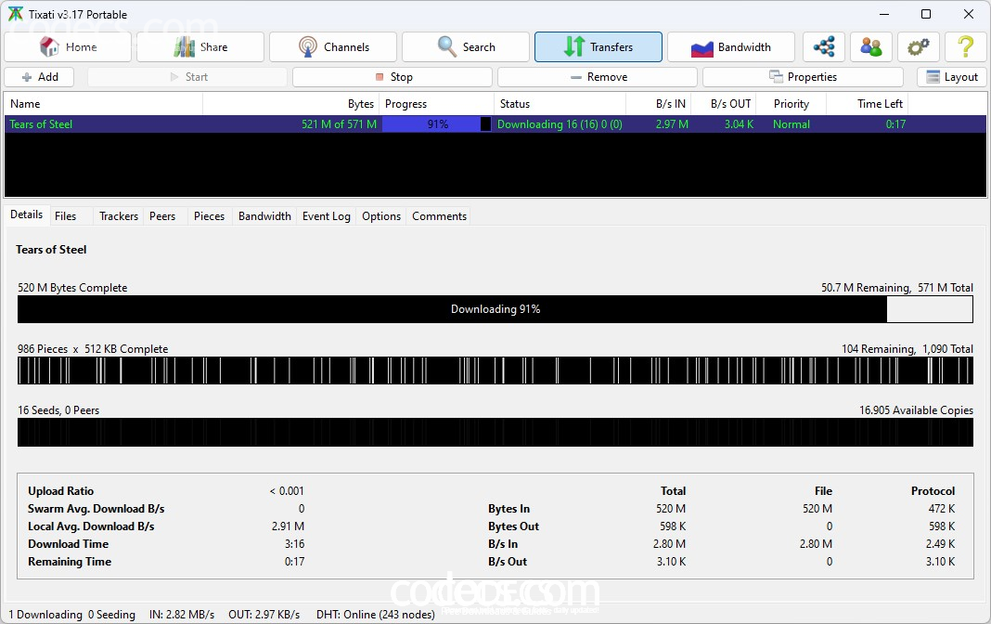Sort transfers by Bytes column
The width and height of the screenshot is (991, 624).
point(291,104)
